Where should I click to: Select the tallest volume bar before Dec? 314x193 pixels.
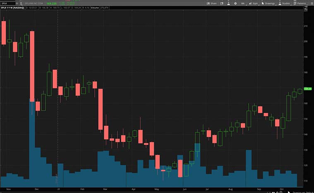click(32, 143)
